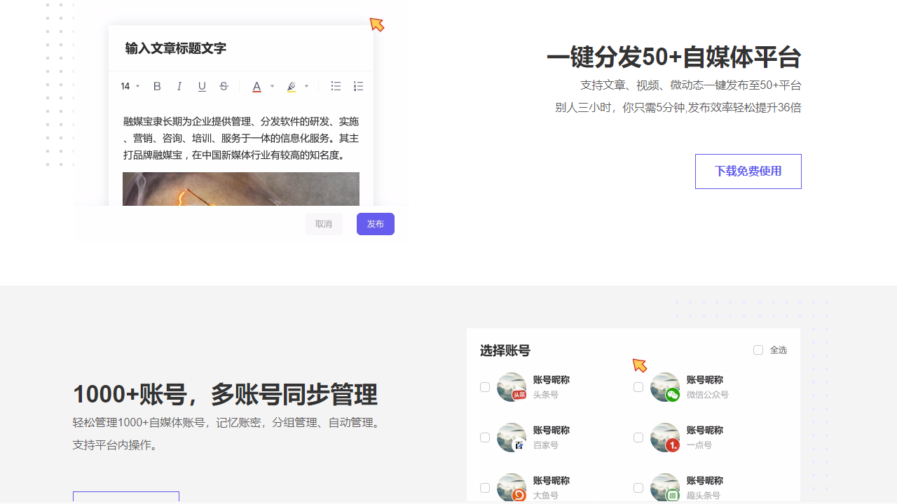897x504 pixels.
Task: Click the 发布 button
Action: click(376, 224)
